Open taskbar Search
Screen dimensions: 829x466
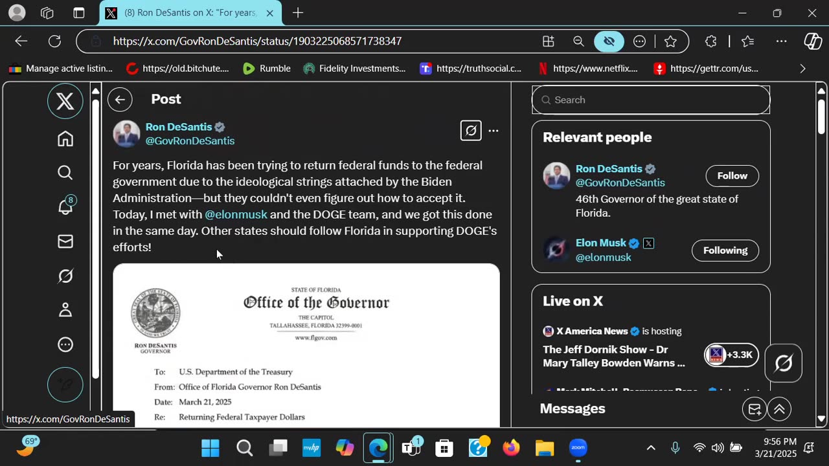pyautogui.click(x=244, y=448)
